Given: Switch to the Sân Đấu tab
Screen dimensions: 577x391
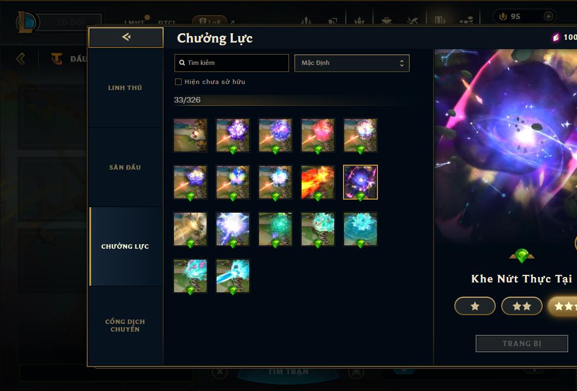Looking at the screenshot, I should 125,167.
